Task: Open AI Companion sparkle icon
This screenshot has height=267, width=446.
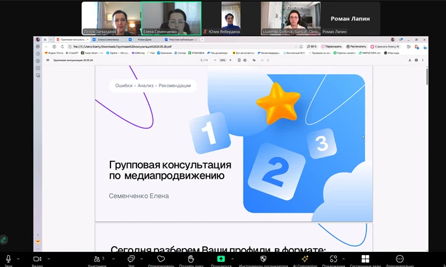Action: point(305,259)
